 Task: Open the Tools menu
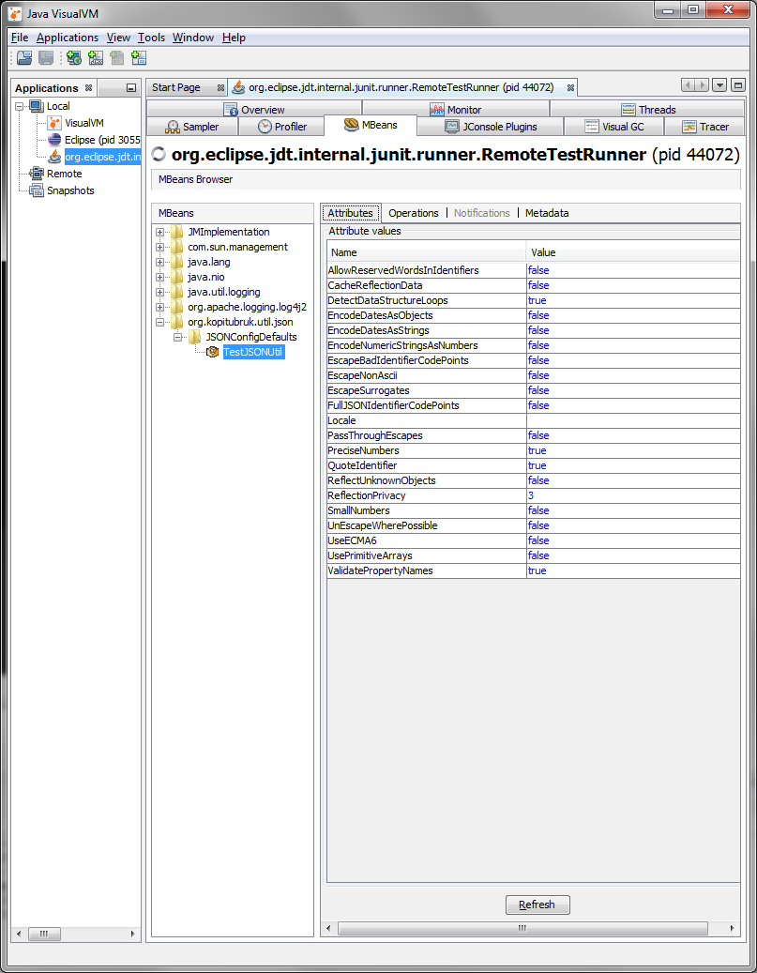[x=151, y=38]
